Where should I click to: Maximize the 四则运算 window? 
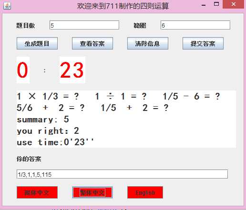(x=216, y=4)
